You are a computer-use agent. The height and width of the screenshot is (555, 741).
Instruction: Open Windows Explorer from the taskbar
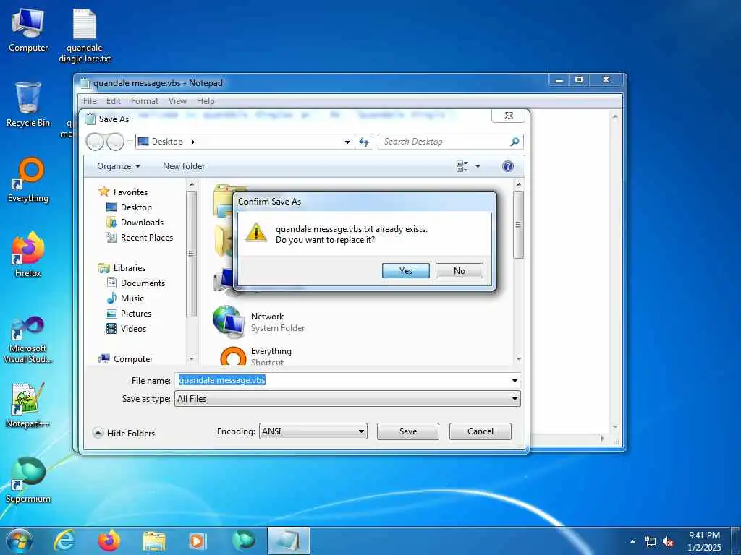154,541
